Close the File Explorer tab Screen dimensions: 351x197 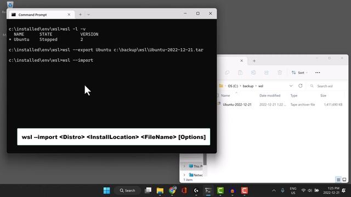tap(241, 61)
